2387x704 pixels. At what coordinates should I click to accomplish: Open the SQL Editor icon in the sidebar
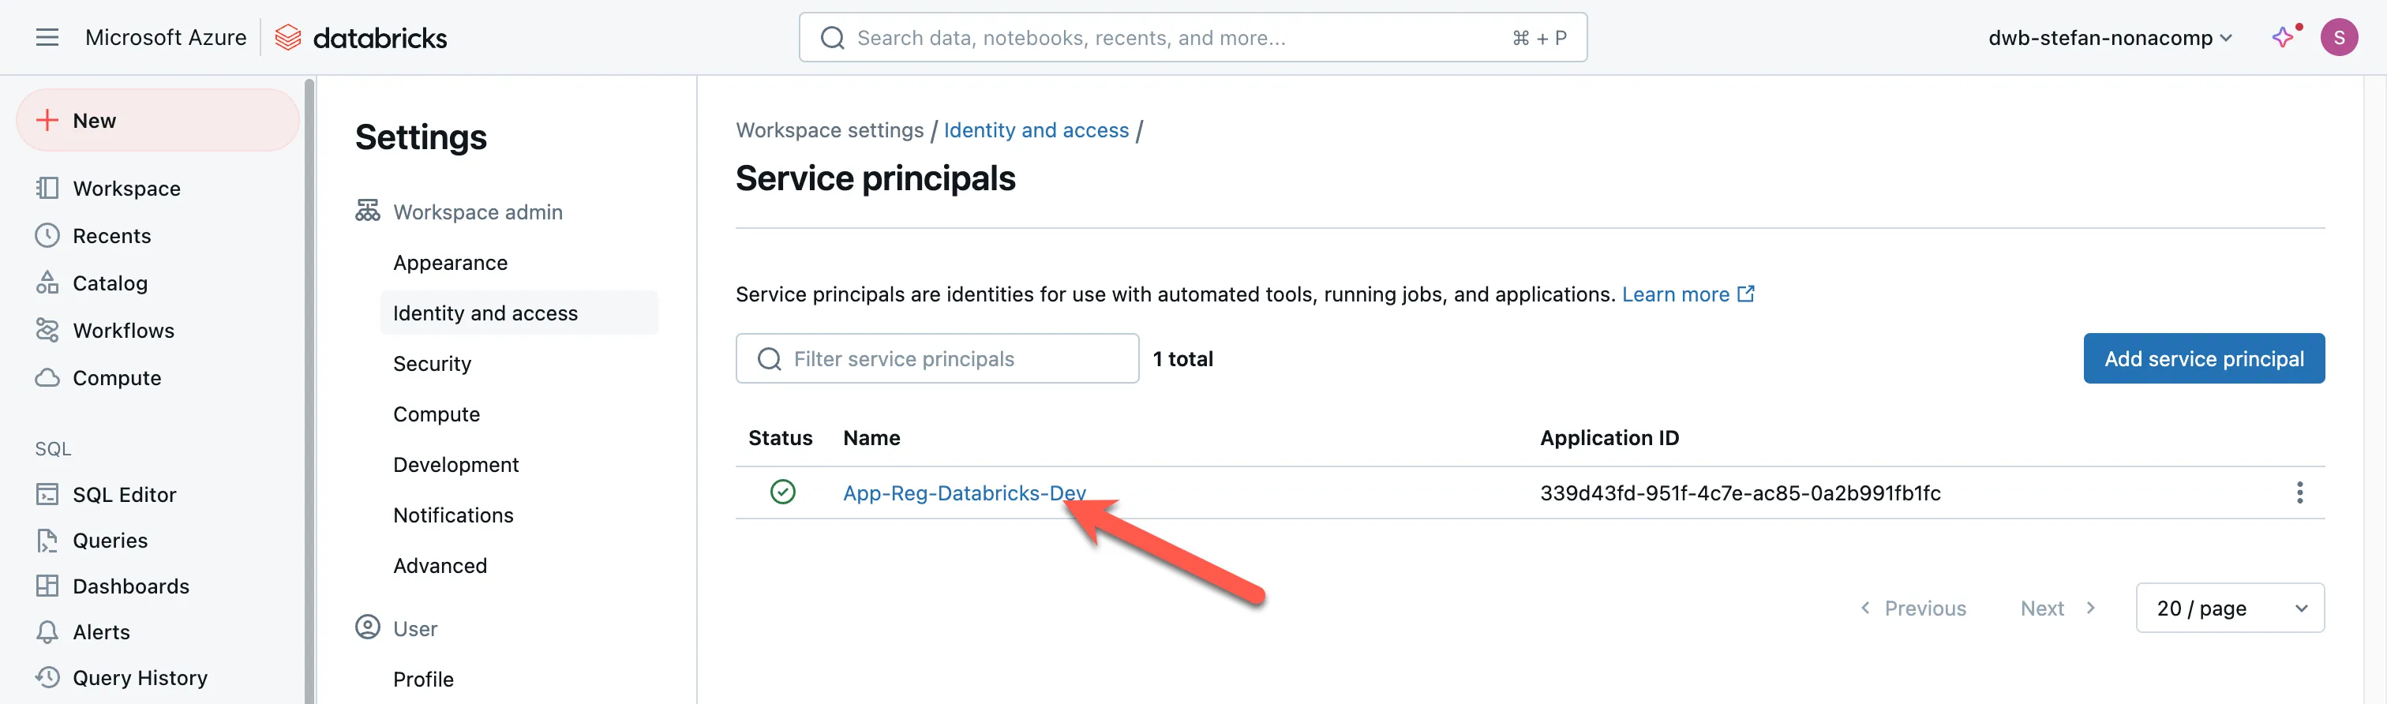click(47, 494)
